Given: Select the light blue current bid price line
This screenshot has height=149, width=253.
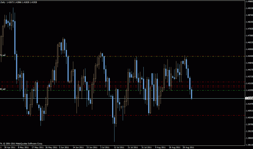Looking at the screenshot, I should [123, 98].
